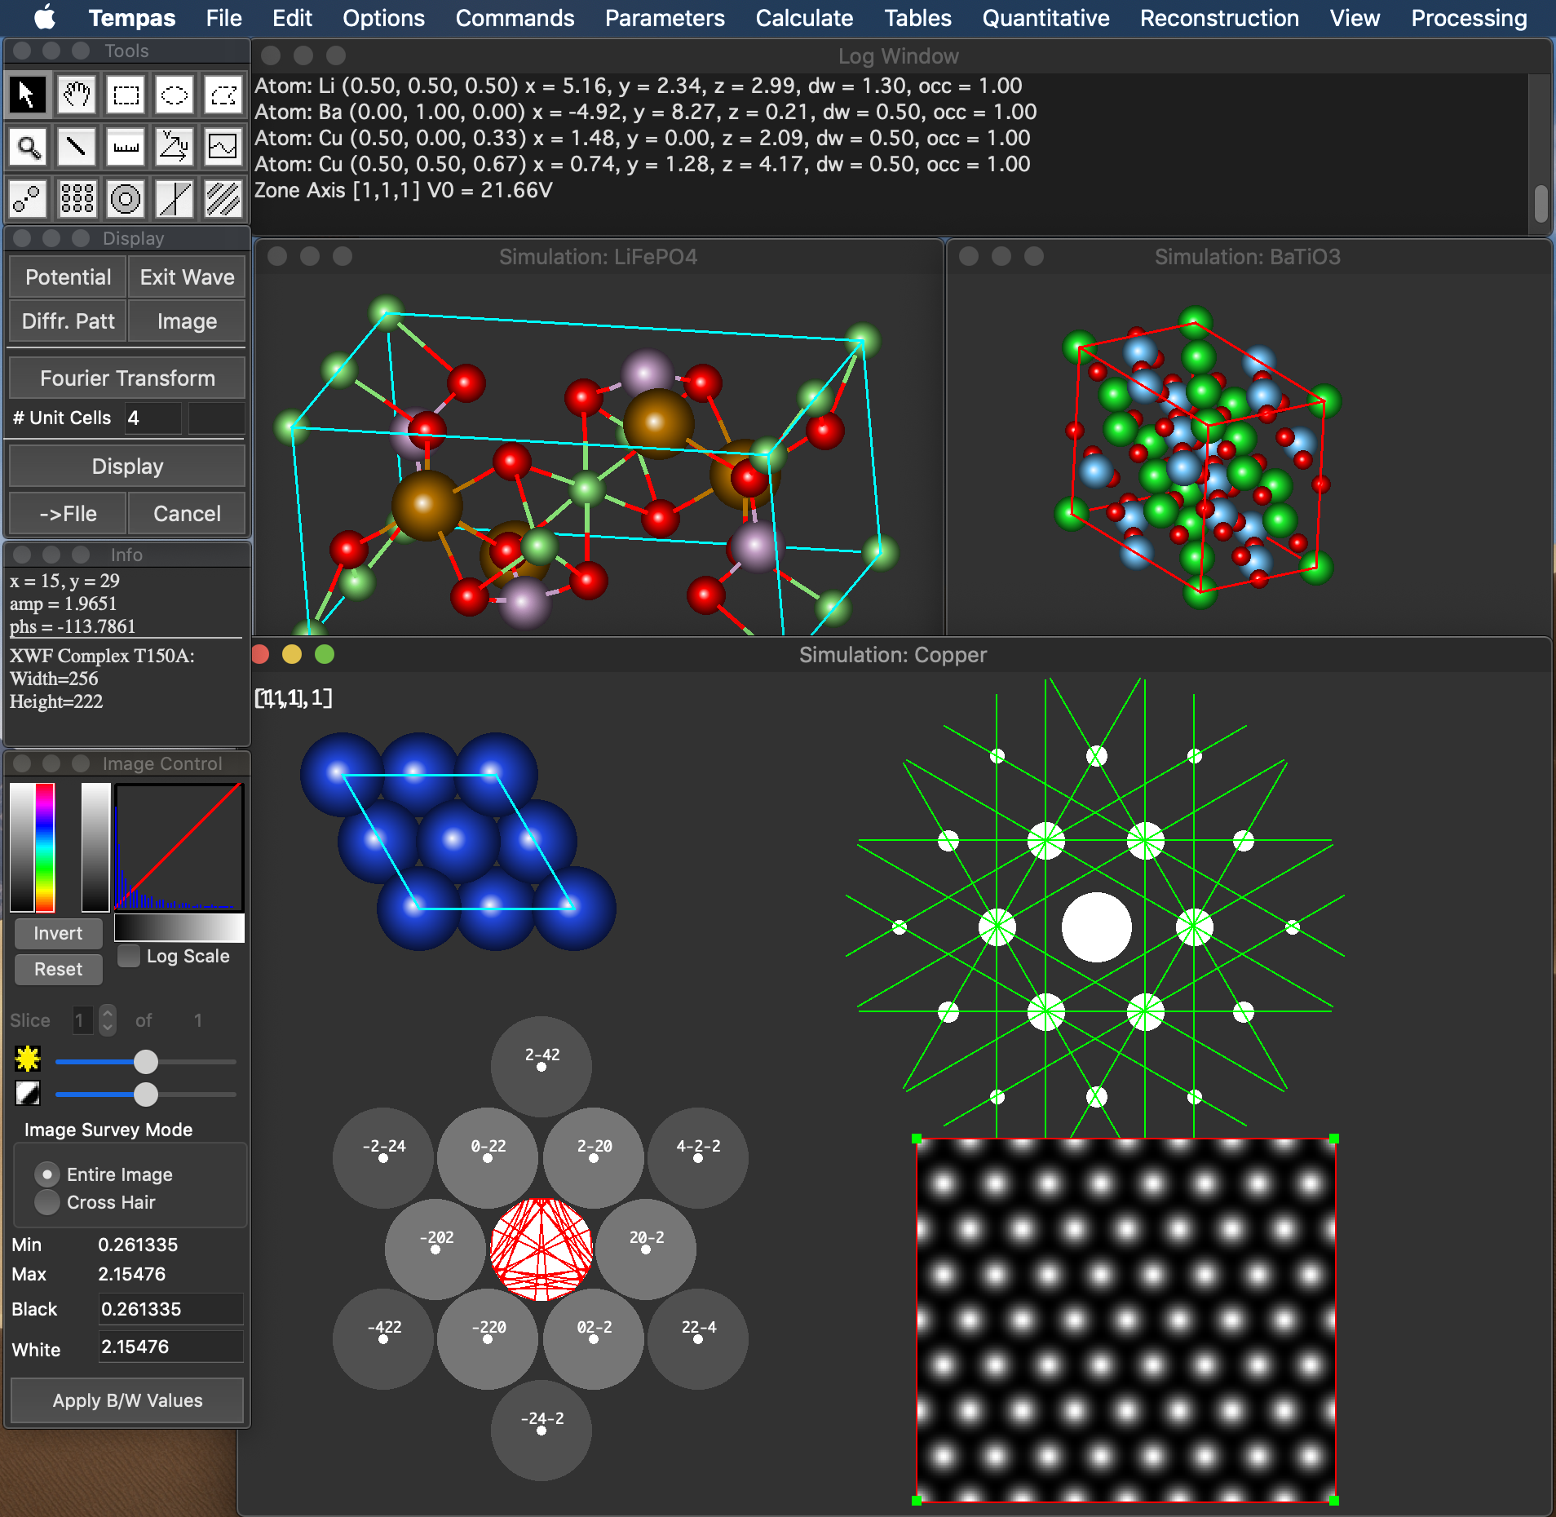The image size is (1556, 1517).
Task: Click the # Unit Cells input field
Action: coord(153,418)
